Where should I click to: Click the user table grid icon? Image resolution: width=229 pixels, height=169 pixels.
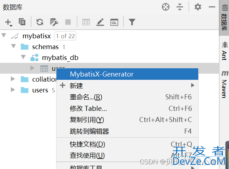(44, 69)
